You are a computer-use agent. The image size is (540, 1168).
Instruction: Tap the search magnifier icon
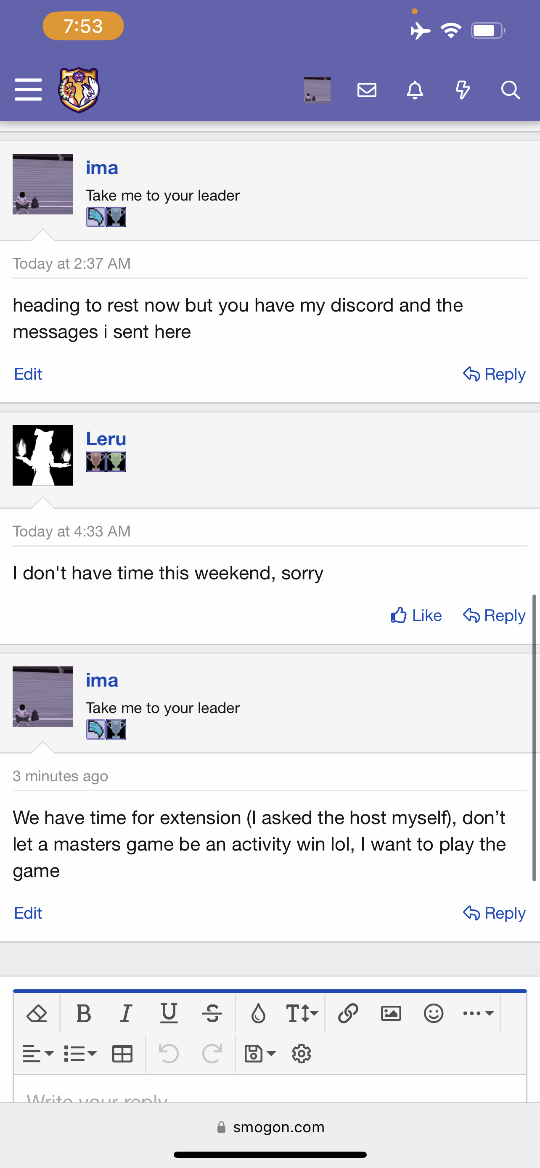[510, 90]
